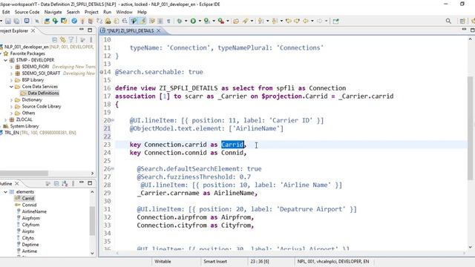Click the Share/export icon in toolbar
This screenshot has width=475, height=267.
point(335,21)
